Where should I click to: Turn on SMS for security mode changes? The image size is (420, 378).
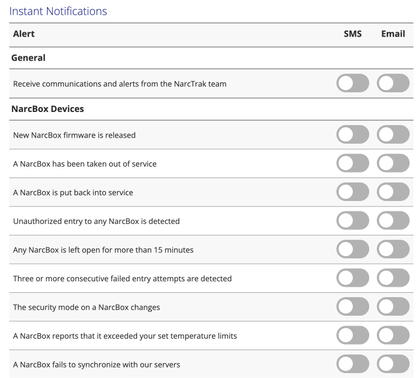pos(353,307)
